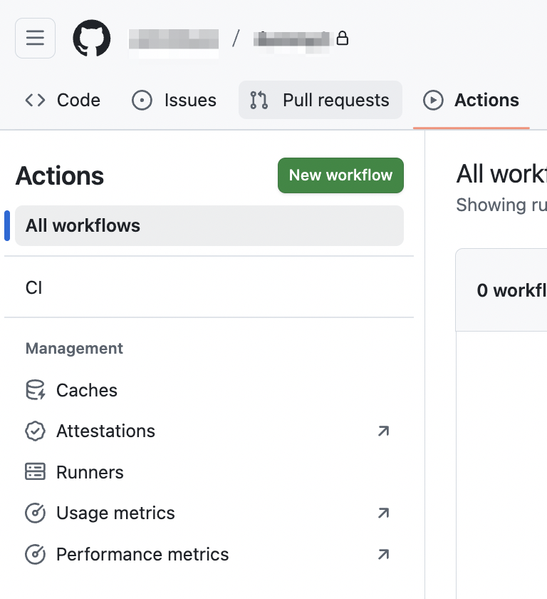Select the CI workflow

34,287
